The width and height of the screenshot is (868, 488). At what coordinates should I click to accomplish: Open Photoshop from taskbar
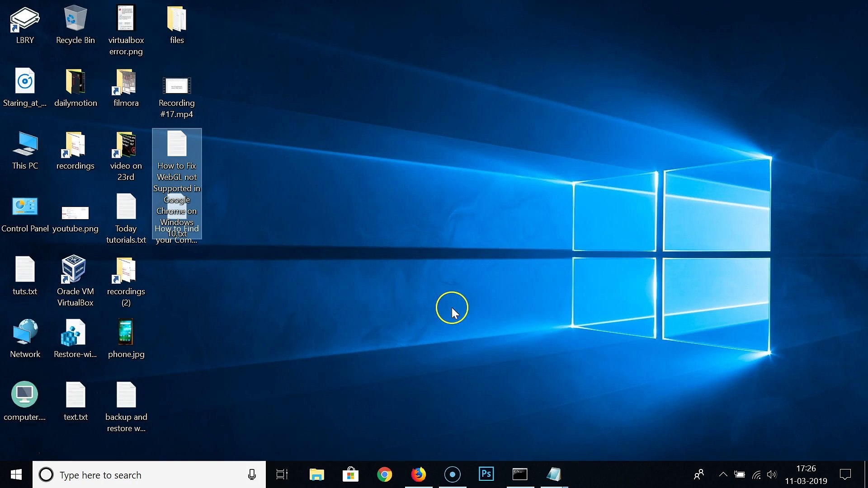486,474
